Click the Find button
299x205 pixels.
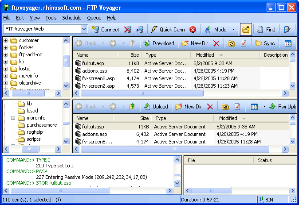(266, 30)
